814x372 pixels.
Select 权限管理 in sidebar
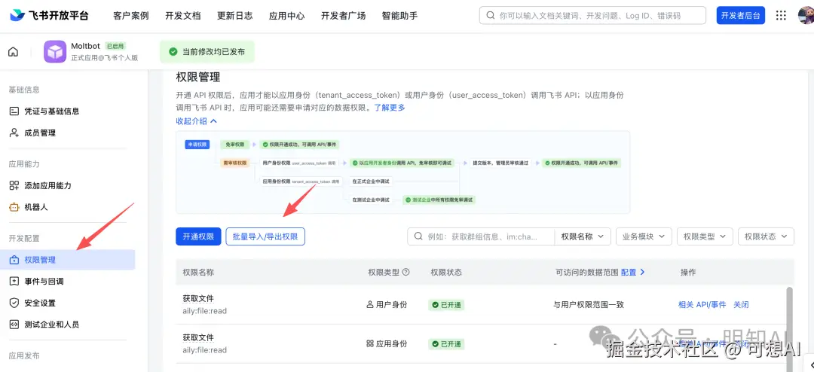[x=68, y=260]
